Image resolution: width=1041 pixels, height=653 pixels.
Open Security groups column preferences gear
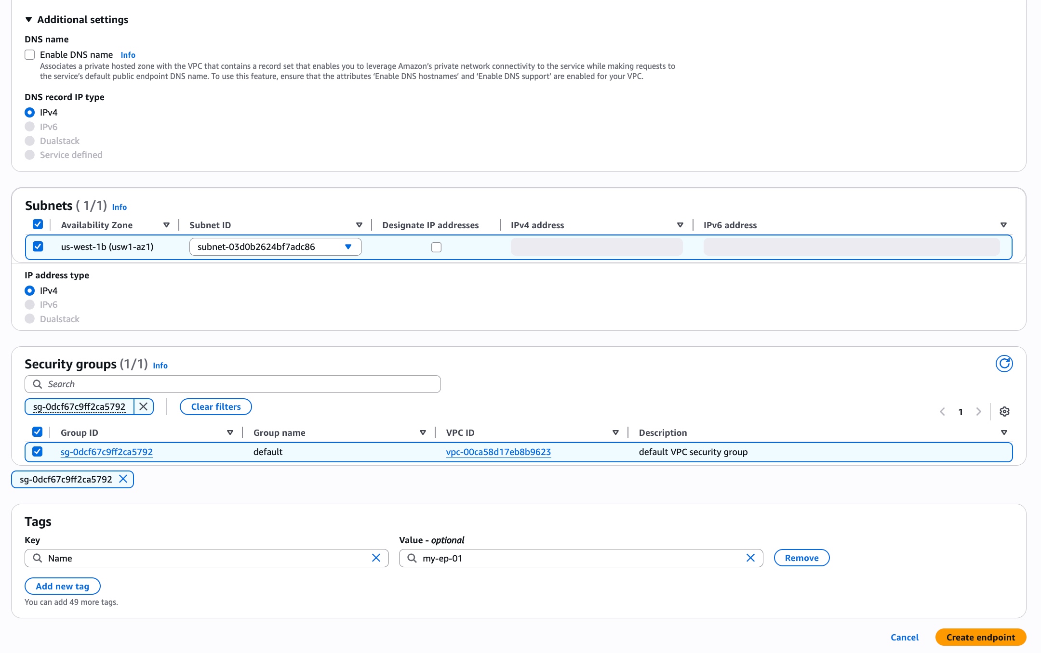1004,411
